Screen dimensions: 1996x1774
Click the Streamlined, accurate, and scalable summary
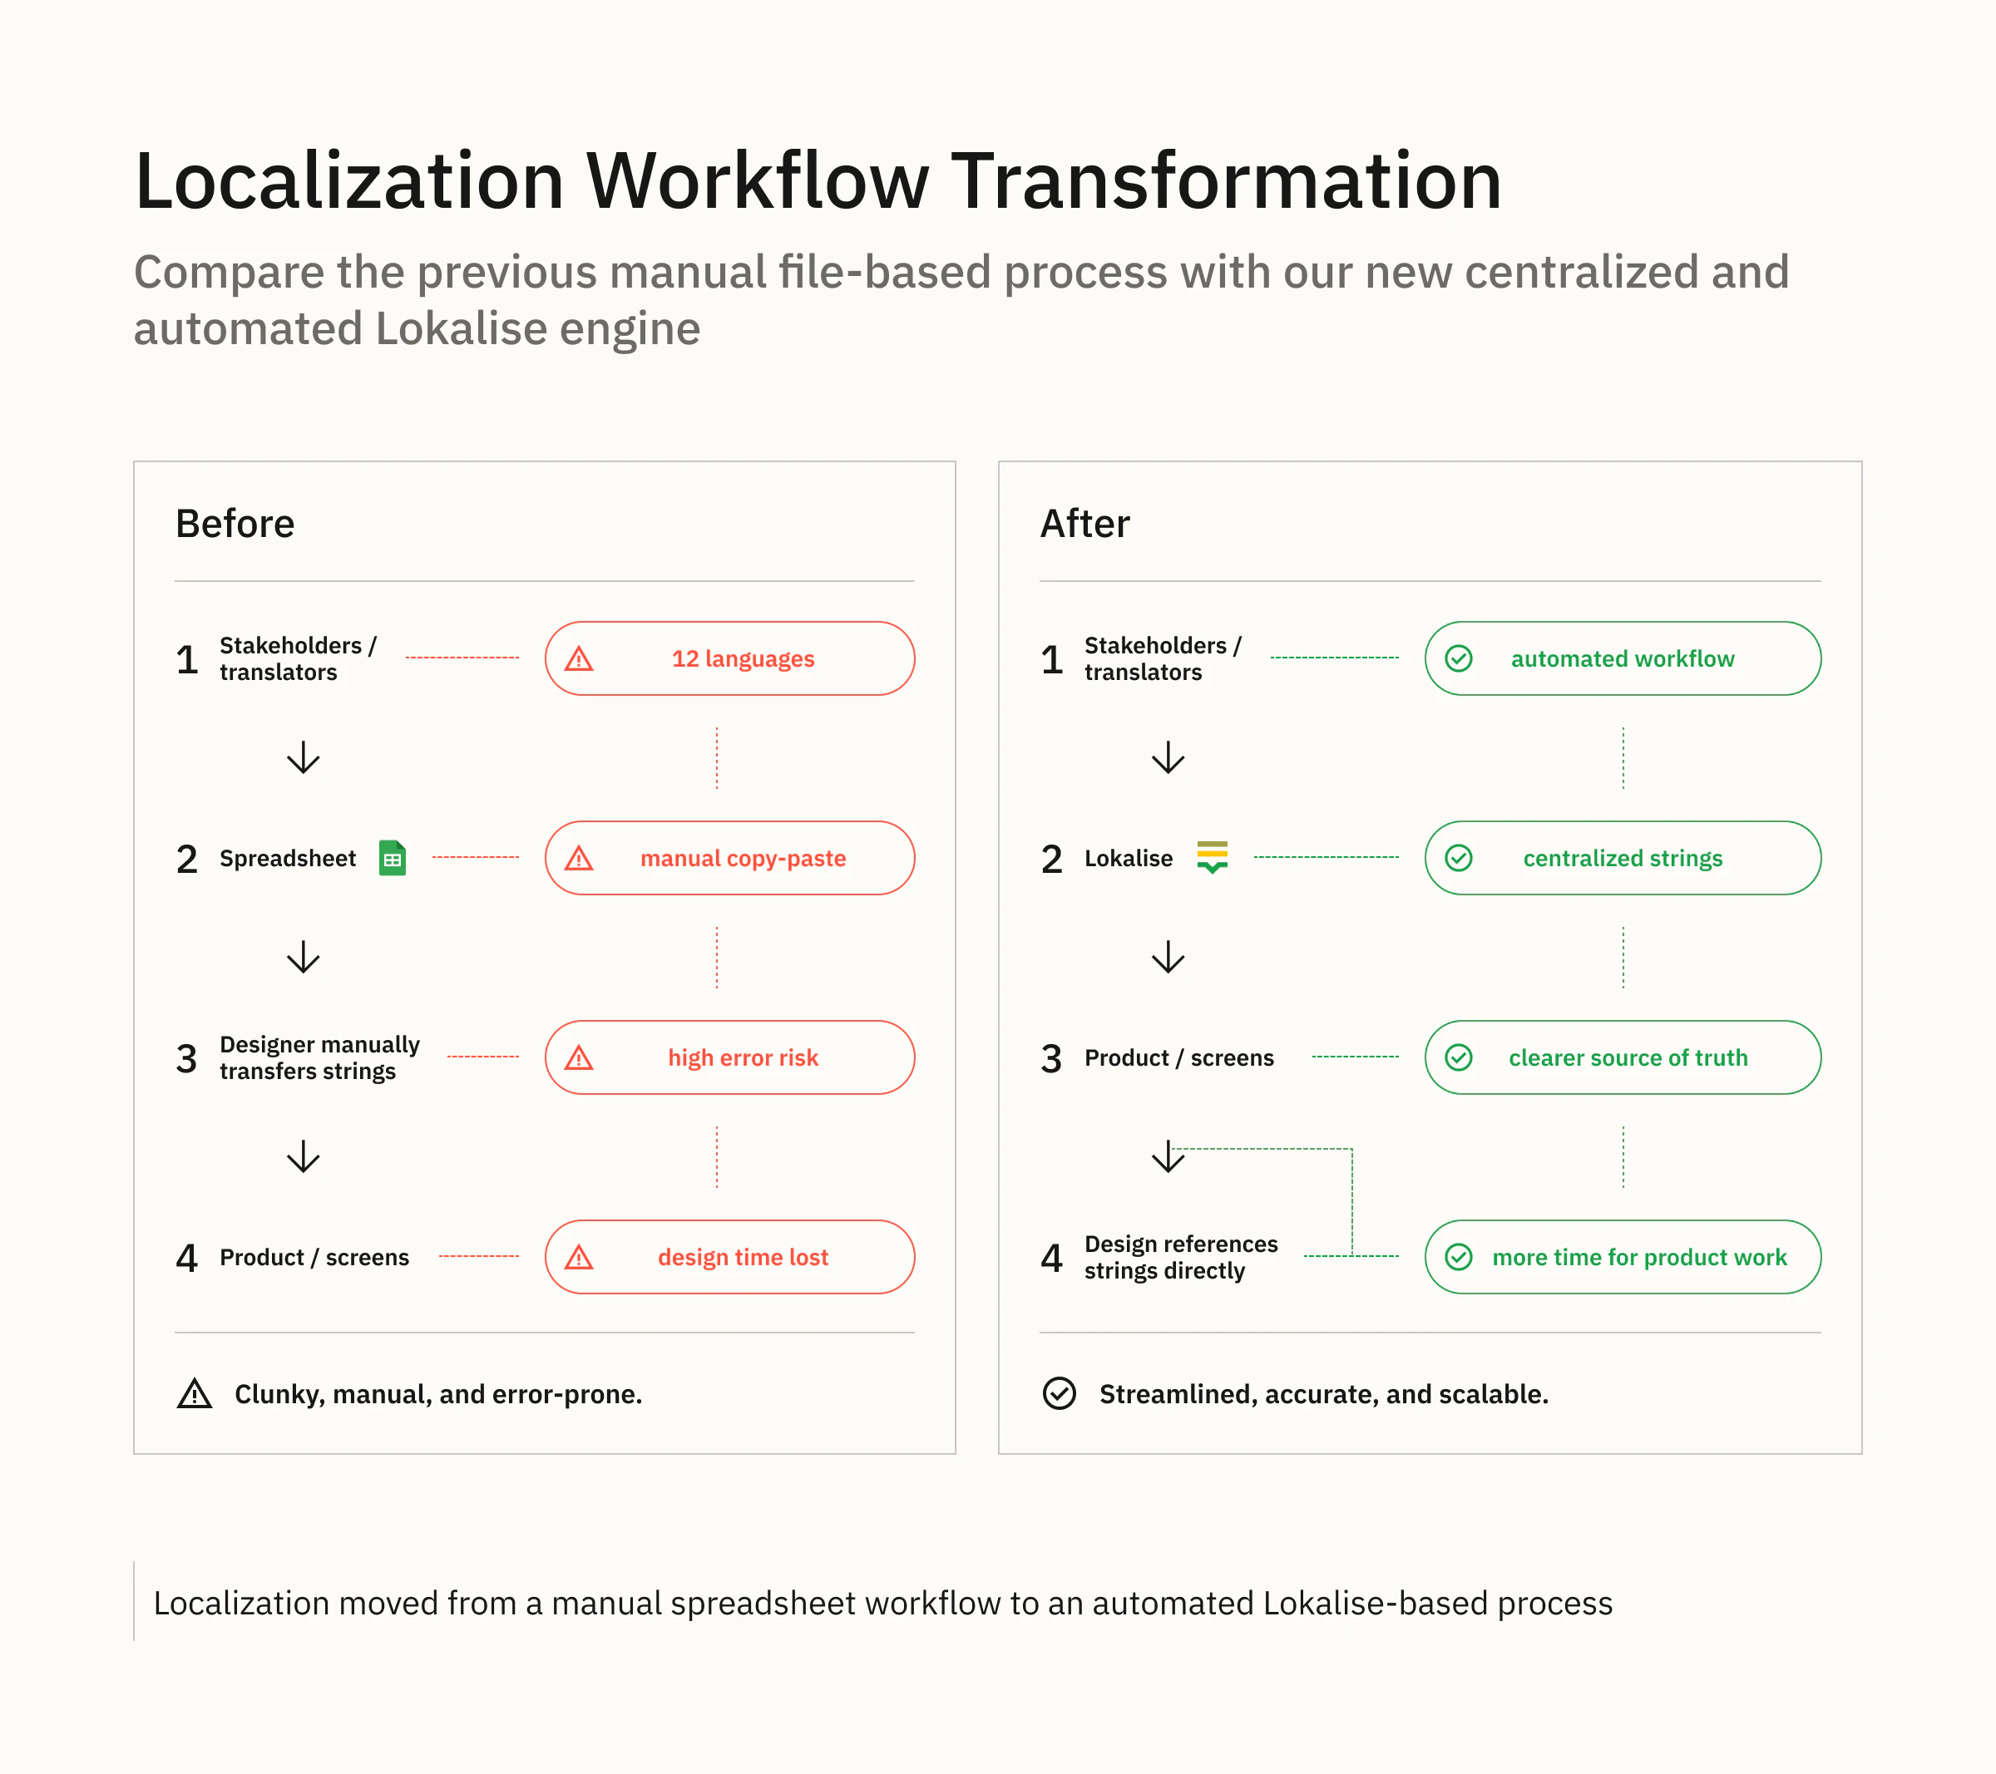click(x=1324, y=1393)
